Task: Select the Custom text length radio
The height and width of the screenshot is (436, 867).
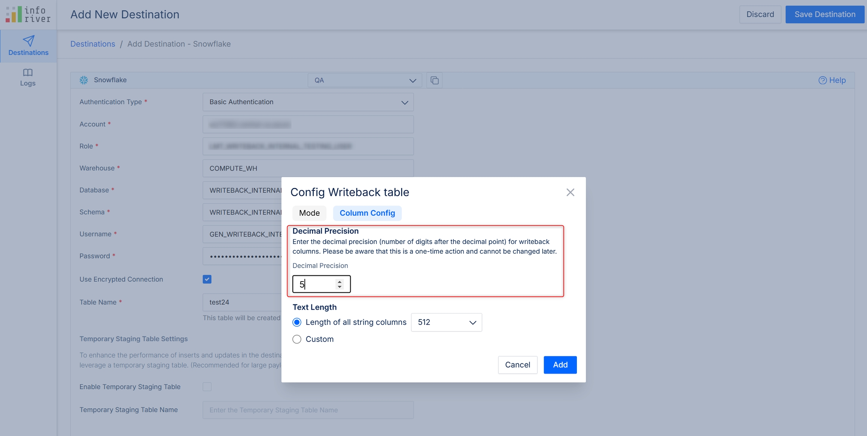Action: 297,339
